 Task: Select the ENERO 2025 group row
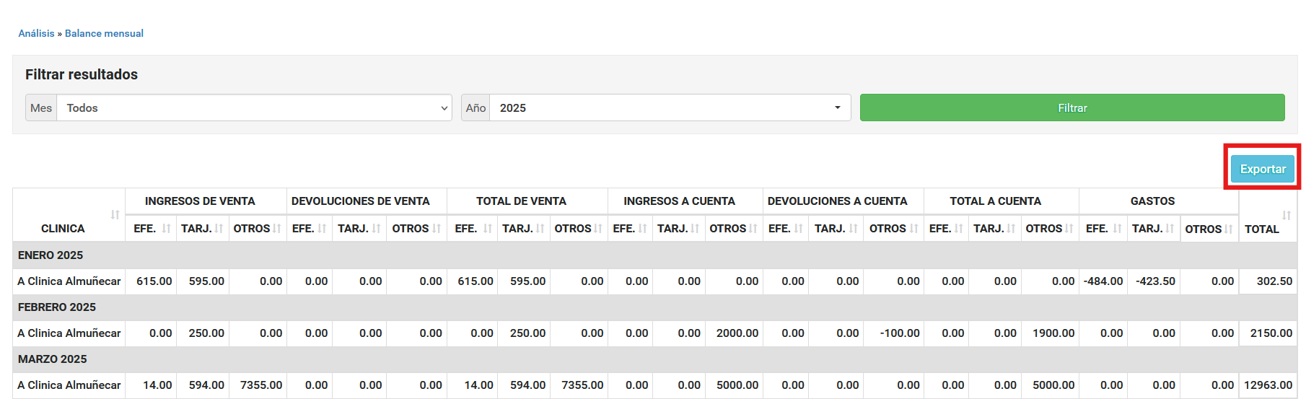(51, 255)
